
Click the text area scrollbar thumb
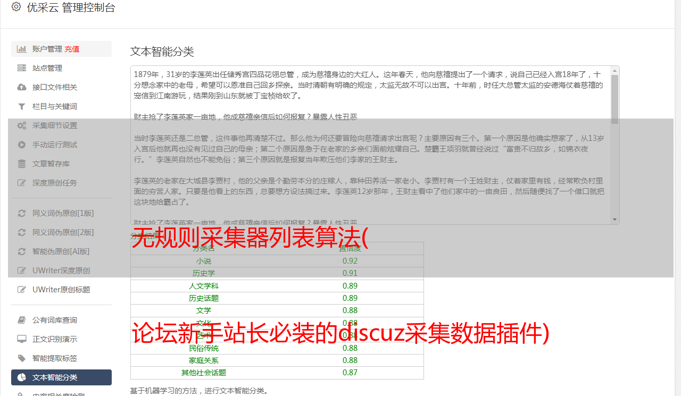(615, 99)
